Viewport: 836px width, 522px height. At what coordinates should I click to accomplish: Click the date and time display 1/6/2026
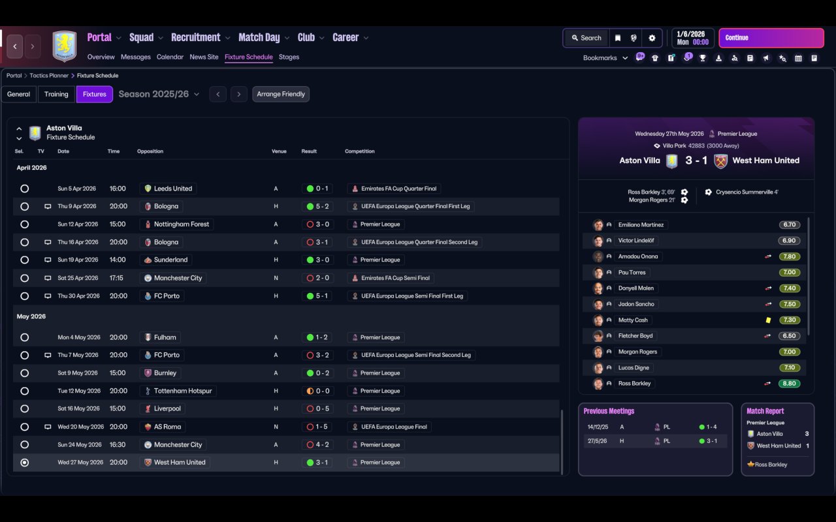(x=692, y=38)
